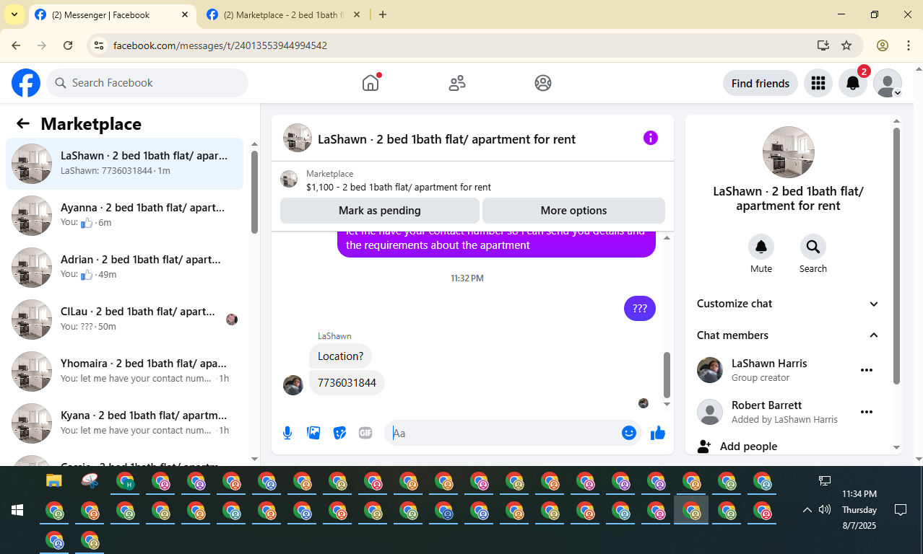923x554 pixels.
Task: Click the 'Location?' message bubble
Action: click(x=340, y=356)
